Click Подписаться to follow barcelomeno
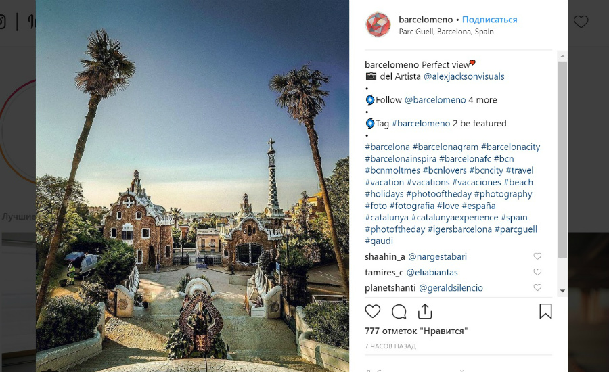The width and height of the screenshot is (609, 372). [489, 20]
